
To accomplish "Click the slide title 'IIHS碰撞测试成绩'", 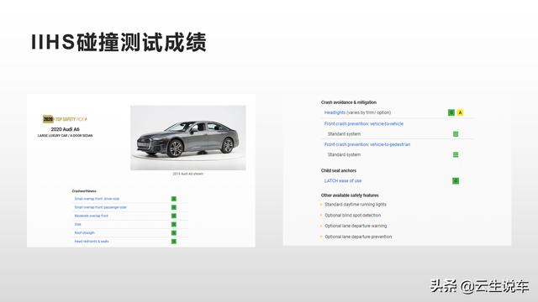I will coord(119,43).
